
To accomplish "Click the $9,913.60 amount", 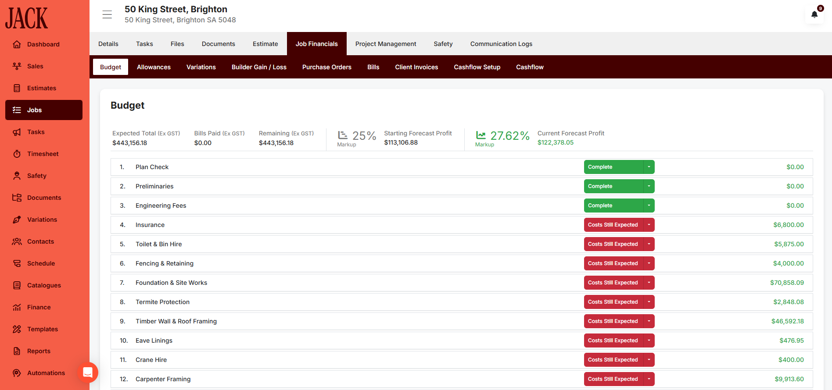I will 789,379.
